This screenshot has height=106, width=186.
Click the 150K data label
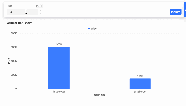coord(140,76)
